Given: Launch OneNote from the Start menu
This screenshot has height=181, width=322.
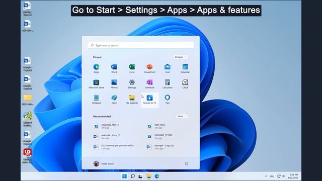Looking at the screenshot, I should [149, 84].
